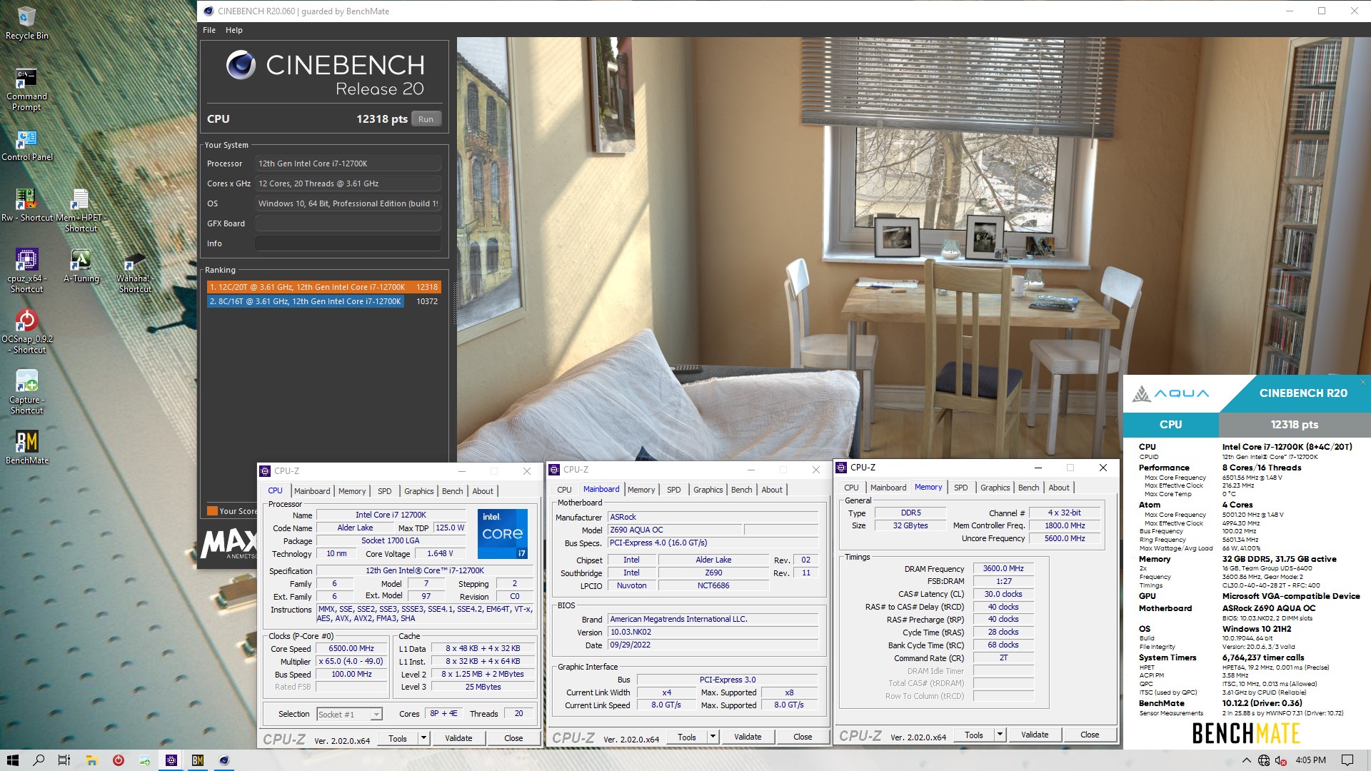Select OCSnap_0.9.2 shortcut desktop icon
This screenshot has height=771, width=1371.
pyautogui.click(x=26, y=331)
